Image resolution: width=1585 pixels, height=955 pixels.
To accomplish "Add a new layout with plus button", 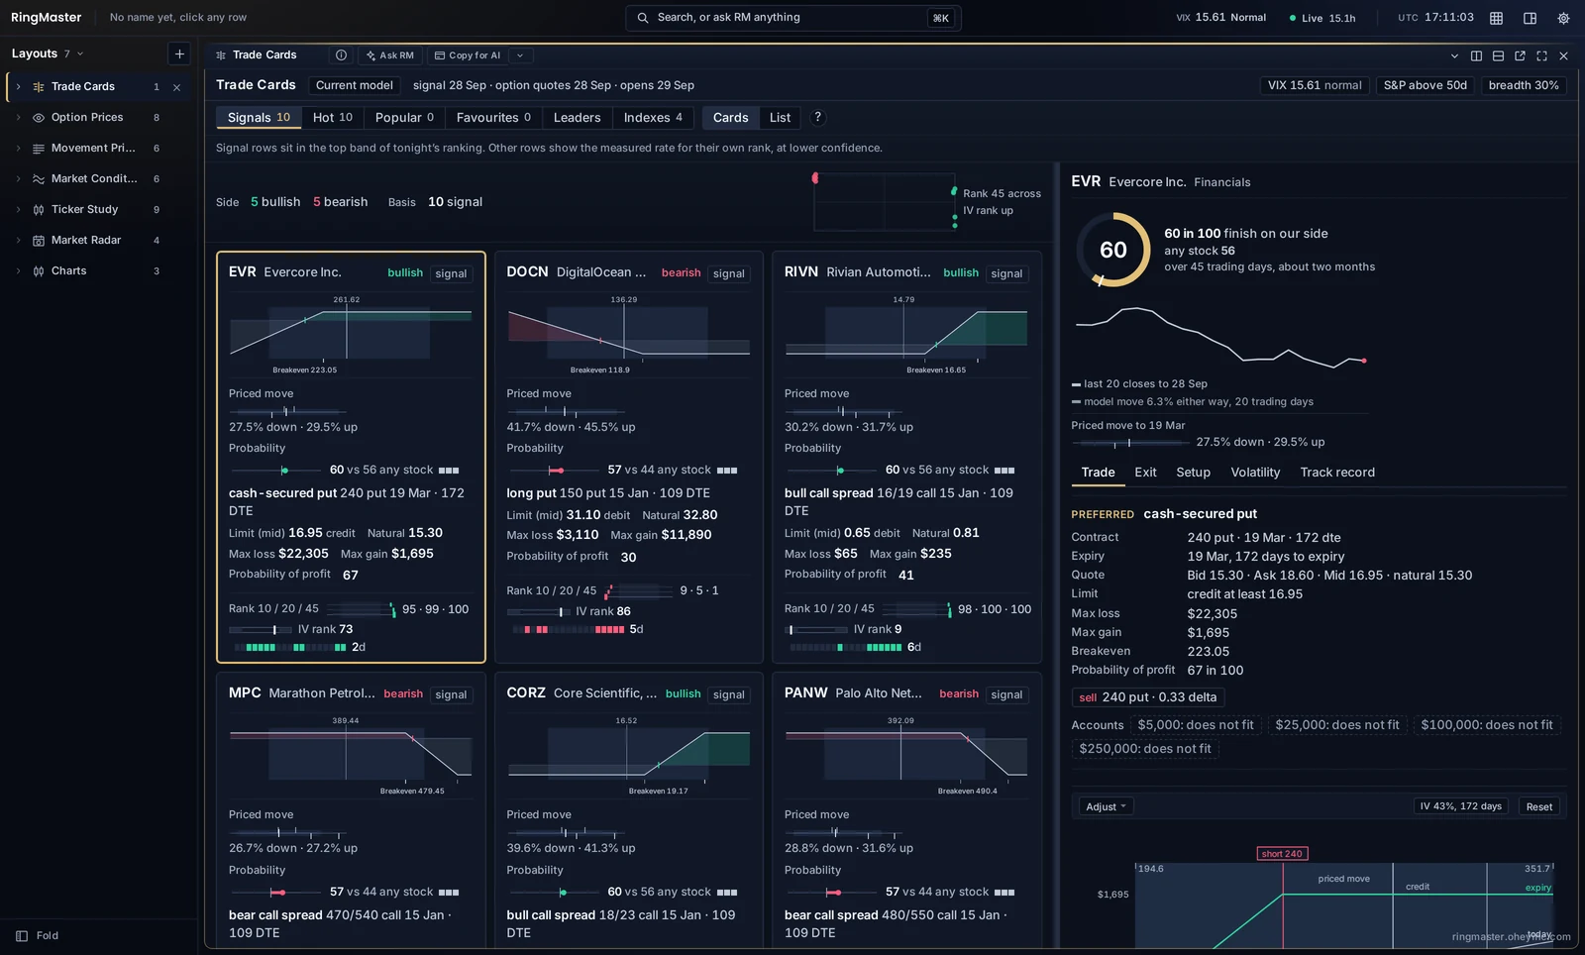I will point(179,53).
